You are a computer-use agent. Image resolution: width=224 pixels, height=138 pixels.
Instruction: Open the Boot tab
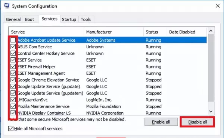pyautogui.click(x=29, y=19)
